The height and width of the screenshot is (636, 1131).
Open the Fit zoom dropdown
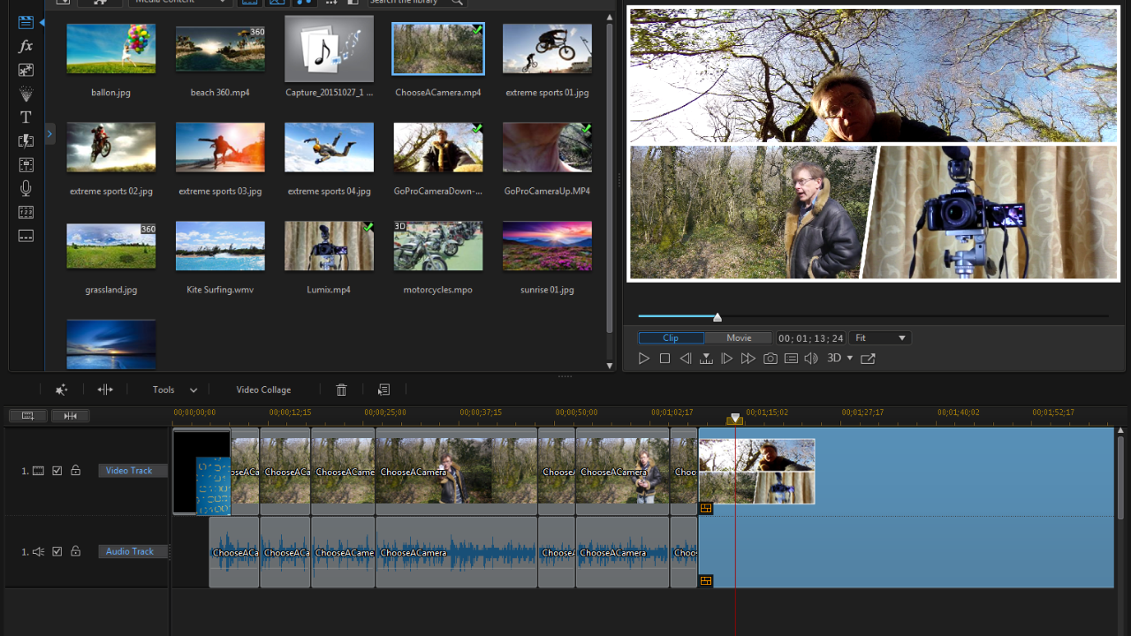point(880,338)
